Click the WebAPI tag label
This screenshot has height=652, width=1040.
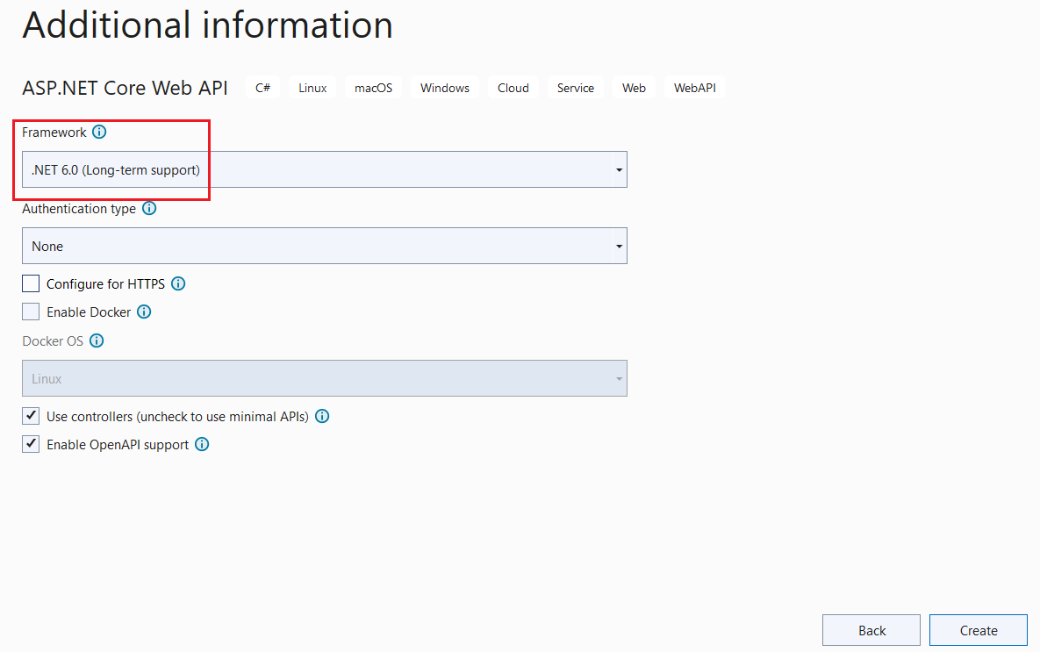click(x=694, y=87)
